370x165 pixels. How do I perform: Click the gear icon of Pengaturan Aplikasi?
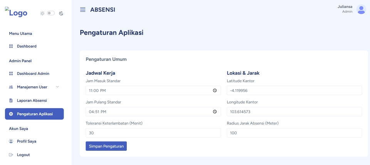11,114
